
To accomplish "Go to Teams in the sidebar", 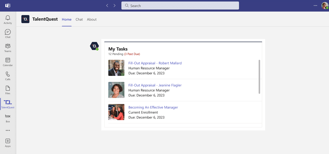I will (8, 48).
